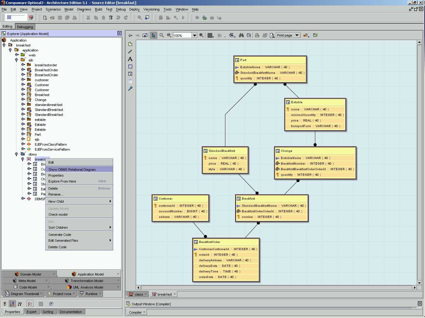Choose Delete Code from context menu
This screenshot has height=318, width=425.
pyautogui.click(x=79, y=247)
